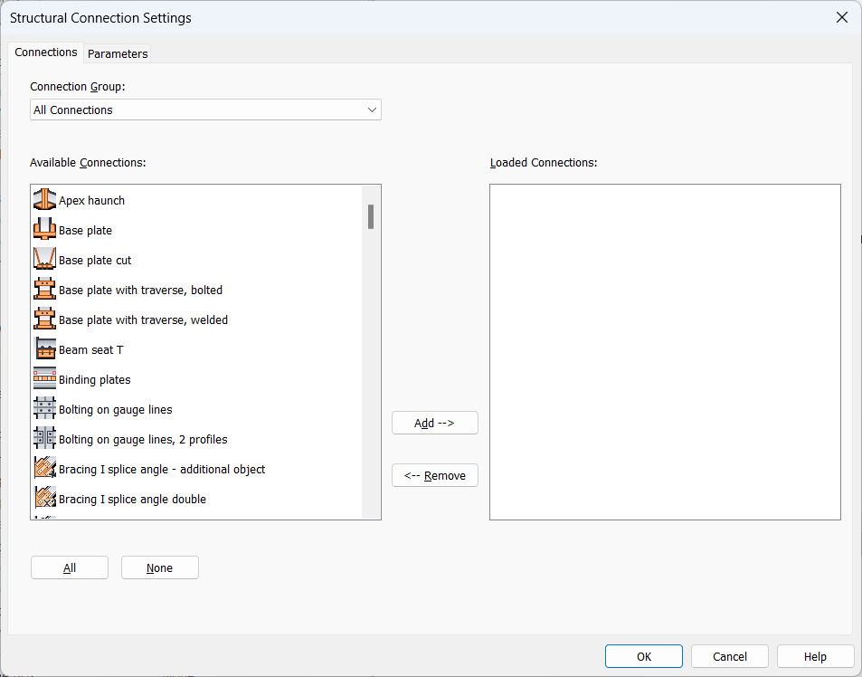
Task: Select the Apex haunch connection icon
Action: [x=44, y=200]
